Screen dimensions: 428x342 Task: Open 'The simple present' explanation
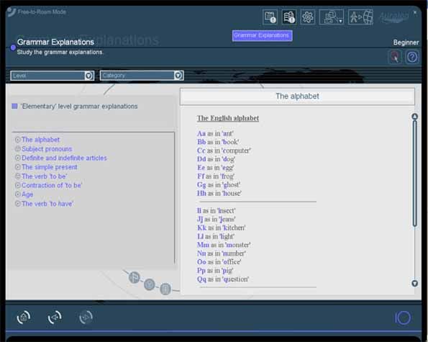50,167
